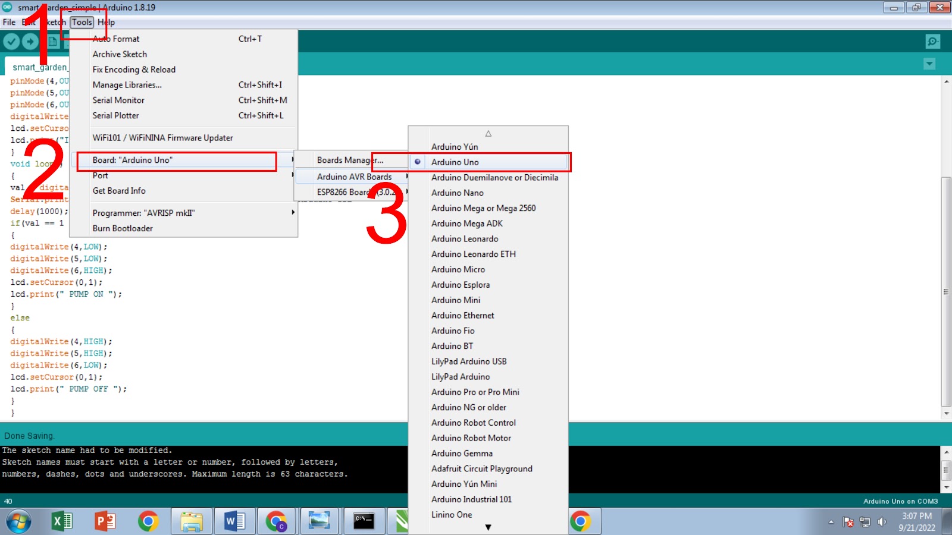This screenshot has width=952, height=535.
Task: Select Arduino Yún board
Action: coord(488,147)
